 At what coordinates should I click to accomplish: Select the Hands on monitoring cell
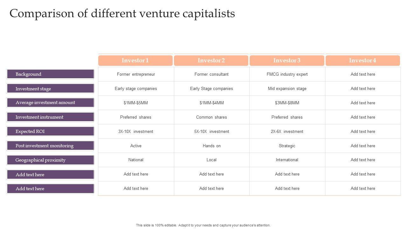[211, 146]
